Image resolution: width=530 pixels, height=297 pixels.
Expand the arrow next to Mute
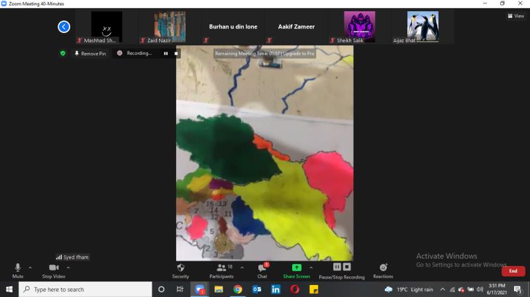[x=30, y=267]
